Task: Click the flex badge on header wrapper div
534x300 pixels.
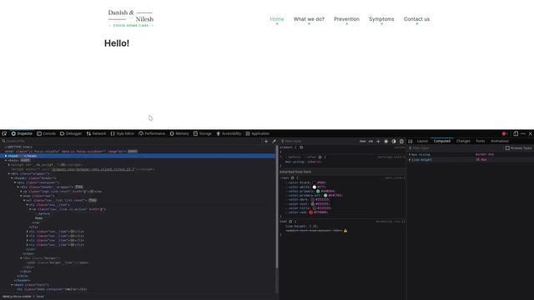Action: coord(78,187)
